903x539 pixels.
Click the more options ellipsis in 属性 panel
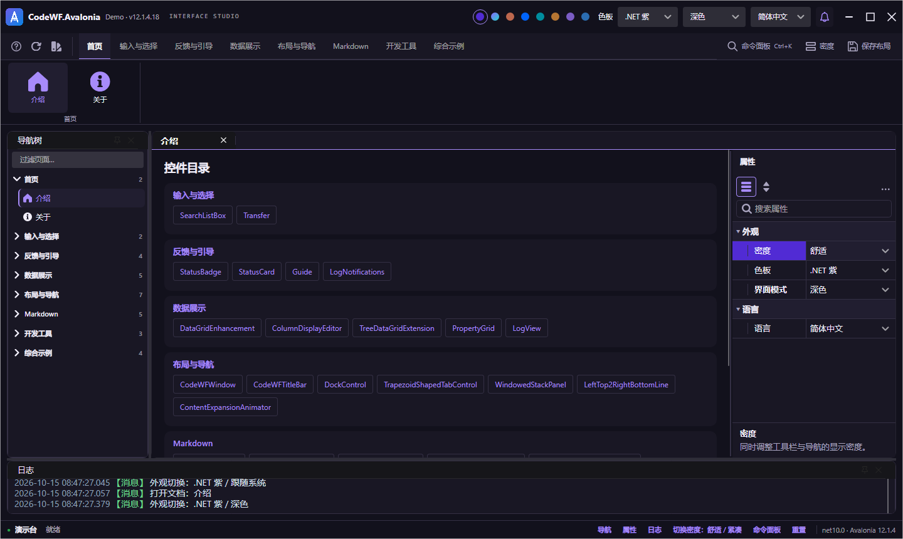[x=885, y=189]
